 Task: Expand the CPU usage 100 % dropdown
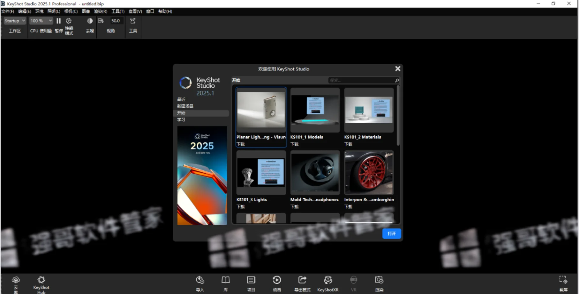pos(41,21)
